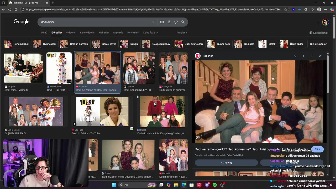Switch to the Haberler tab
This screenshot has width=336, height=189.
(104, 33)
